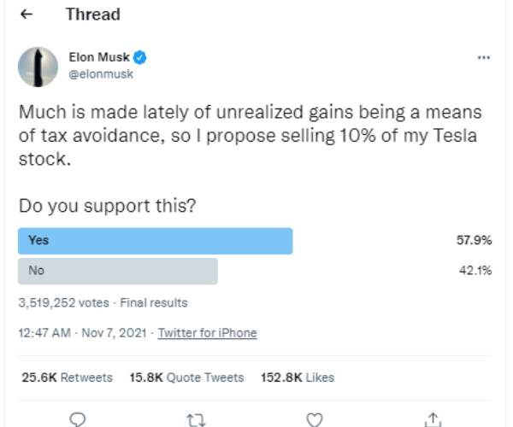Click the No poll result bar
This screenshot has height=427, width=513.
pos(117,271)
